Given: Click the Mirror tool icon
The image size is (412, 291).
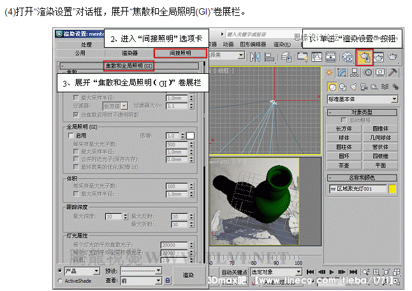Looking at the screenshot, I should [x=255, y=57].
